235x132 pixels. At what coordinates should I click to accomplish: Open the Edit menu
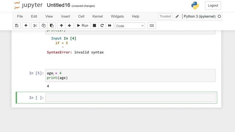(34, 16)
